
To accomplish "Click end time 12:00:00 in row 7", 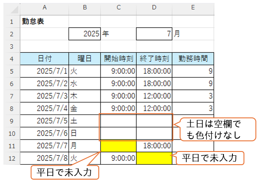I will 154,96.
